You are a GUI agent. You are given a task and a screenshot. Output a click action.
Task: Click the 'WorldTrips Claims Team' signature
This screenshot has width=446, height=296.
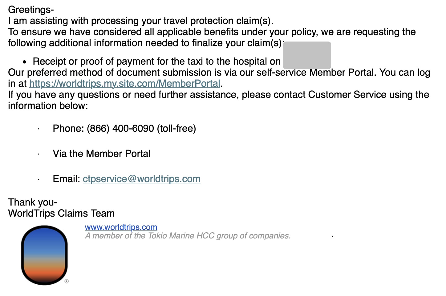tap(62, 213)
